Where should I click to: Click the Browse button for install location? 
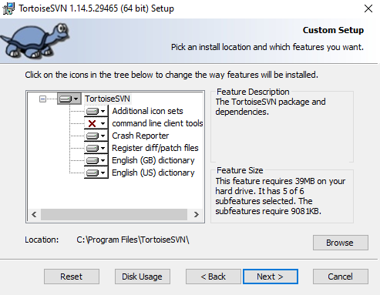click(x=341, y=243)
